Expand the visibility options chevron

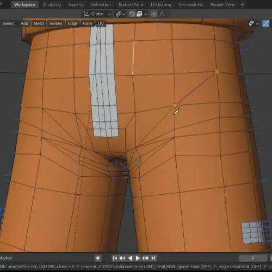tap(257, 23)
